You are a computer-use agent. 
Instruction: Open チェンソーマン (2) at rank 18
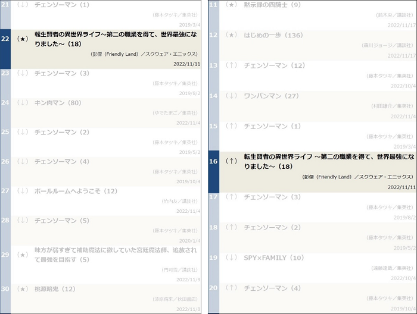click(272, 227)
